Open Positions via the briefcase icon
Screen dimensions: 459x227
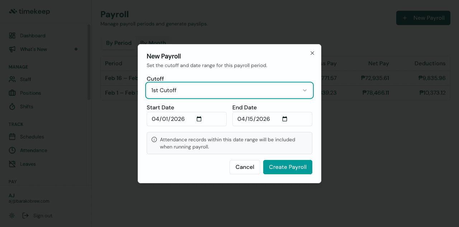tap(11, 93)
